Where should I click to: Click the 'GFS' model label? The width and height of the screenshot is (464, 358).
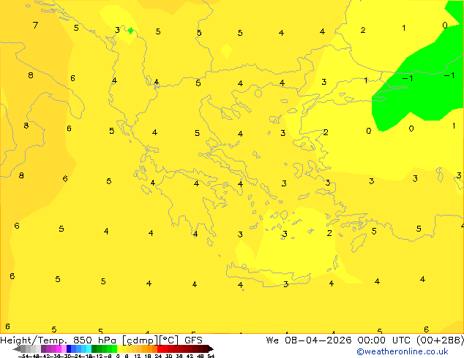point(193,340)
